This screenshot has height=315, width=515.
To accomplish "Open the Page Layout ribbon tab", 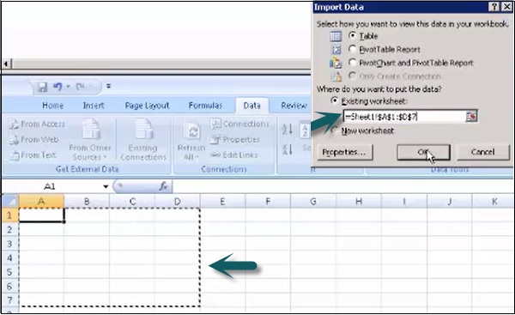I will [x=147, y=106].
